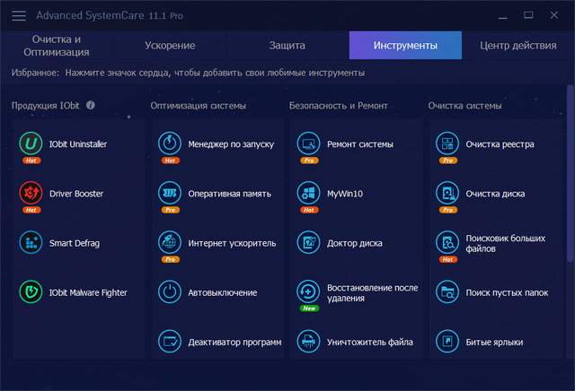Click Ремонт системы label
Viewport: 575px width, 391px height.
[359, 143]
